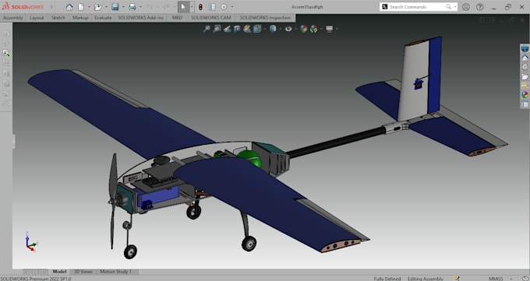Viewport: 530px width, 281px height.
Task: Print the document using the printer icon
Action: click(132, 7)
